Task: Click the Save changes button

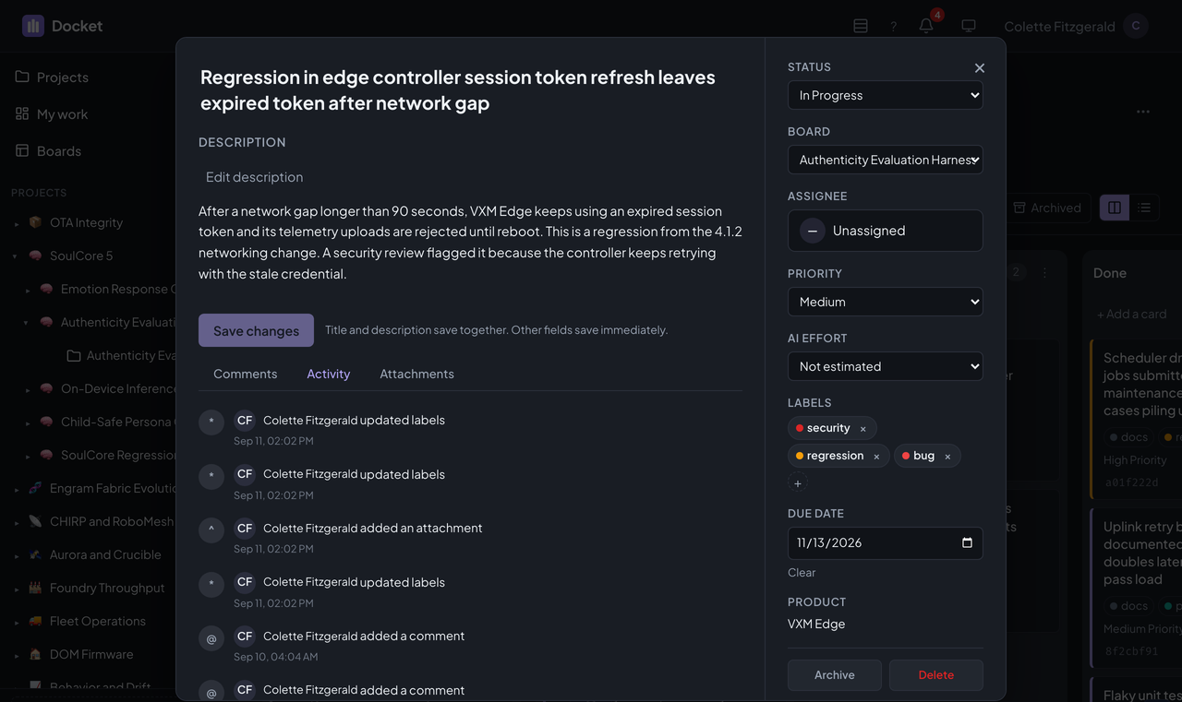Action: 256,330
